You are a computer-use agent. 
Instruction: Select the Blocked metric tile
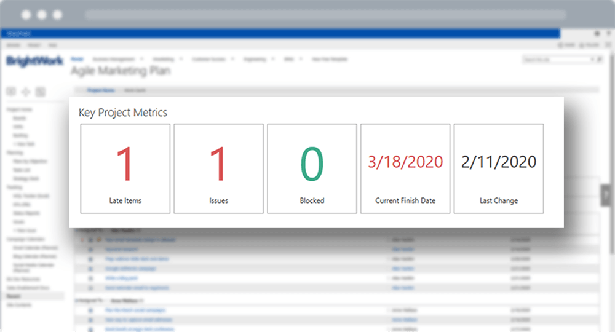[312, 168]
